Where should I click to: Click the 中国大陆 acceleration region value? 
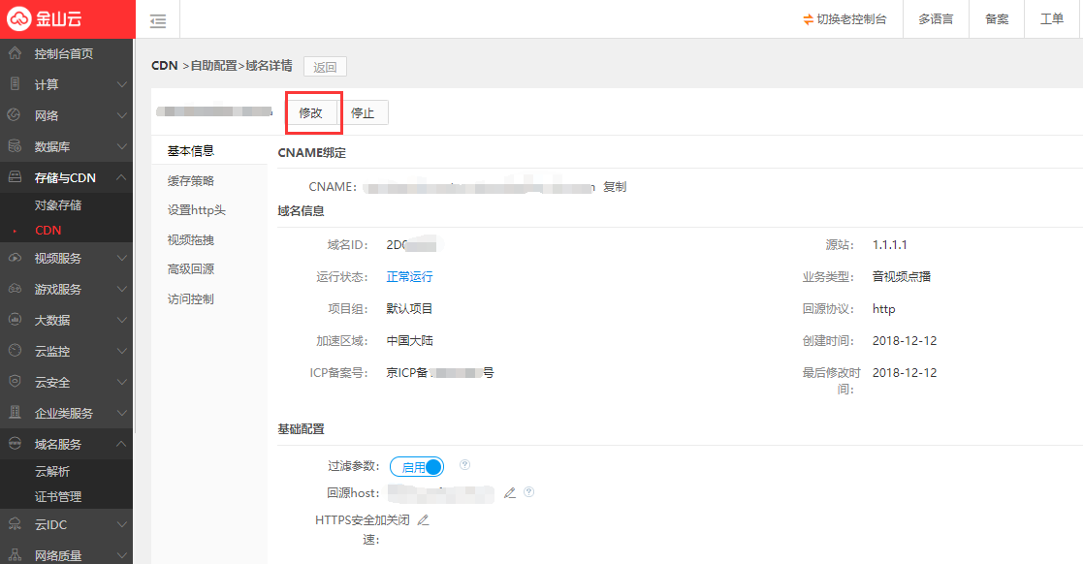pos(409,340)
